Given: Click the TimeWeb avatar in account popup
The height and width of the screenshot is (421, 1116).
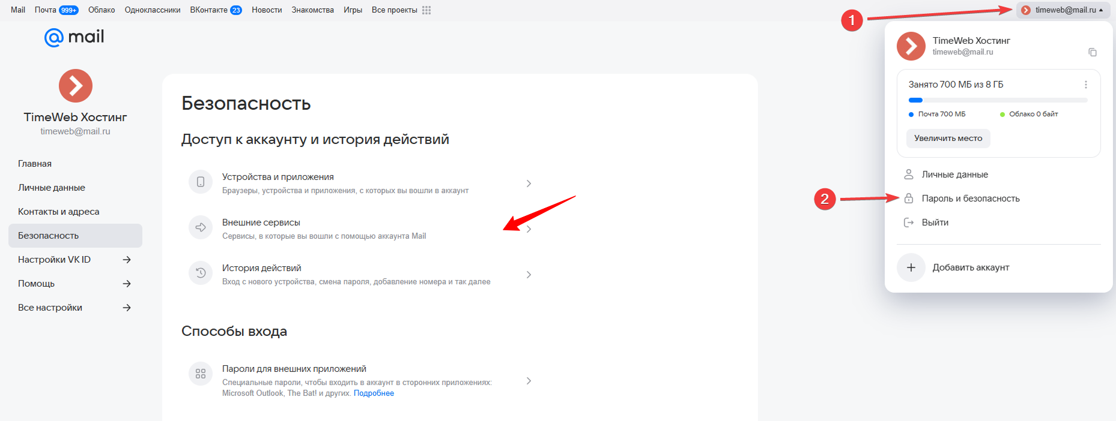Looking at the screenshot, I should click(x=911, y=46).
